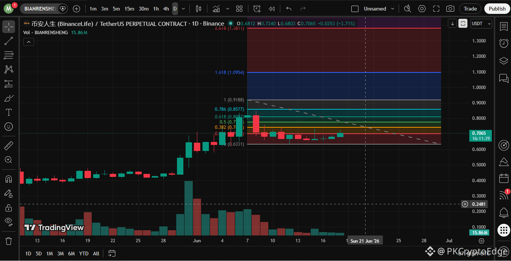Toggle lock all drawings
This screenshot has width=511, height=261.
9,208
